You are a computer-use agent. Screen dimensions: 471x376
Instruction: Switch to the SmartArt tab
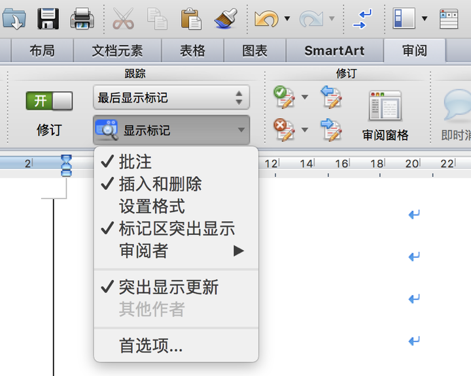point(334,50)
